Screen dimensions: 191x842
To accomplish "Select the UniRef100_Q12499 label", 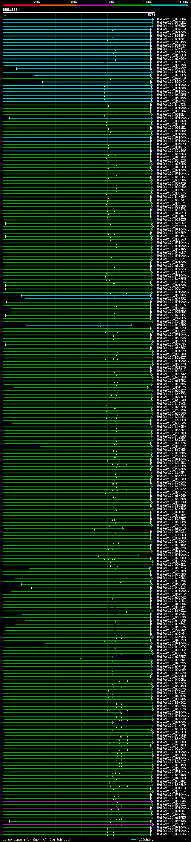I will (171, 765).
